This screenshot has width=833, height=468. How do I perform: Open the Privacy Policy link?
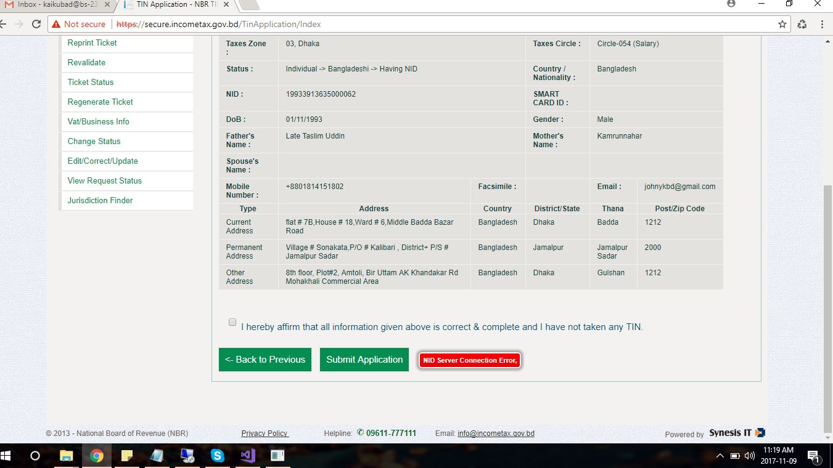coord(265,434)
